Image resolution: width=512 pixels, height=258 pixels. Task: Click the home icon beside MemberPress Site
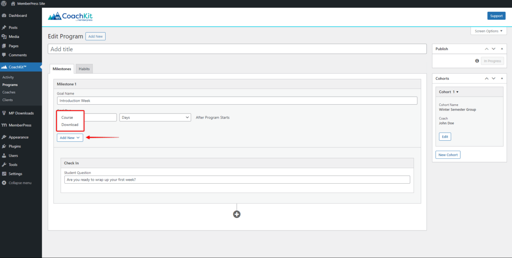13,3
